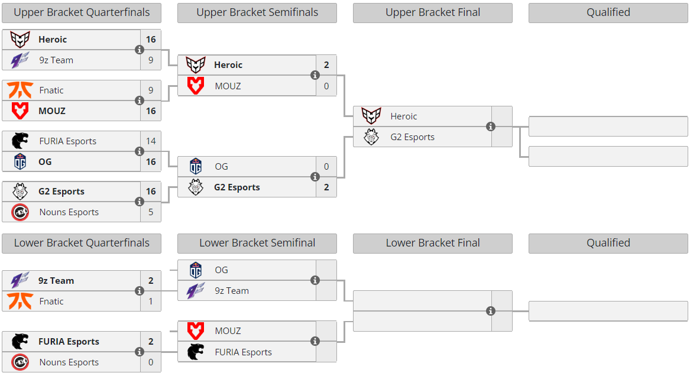Show details for OG vs G2 Esports semifinal

315,177
